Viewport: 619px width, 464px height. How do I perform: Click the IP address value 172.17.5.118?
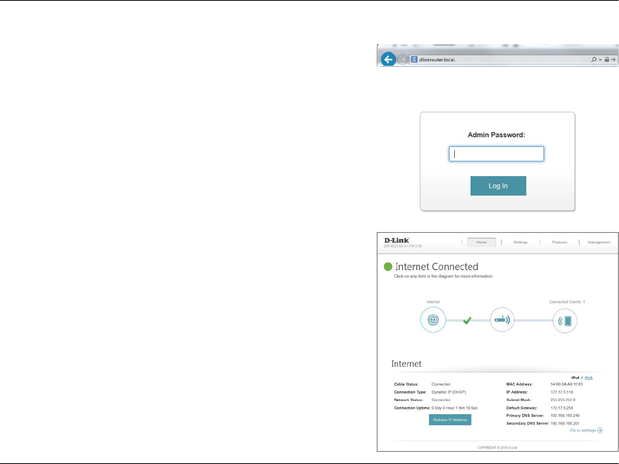[562, 392]
